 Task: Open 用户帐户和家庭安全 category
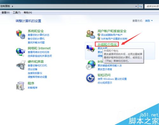coord(112,31)
